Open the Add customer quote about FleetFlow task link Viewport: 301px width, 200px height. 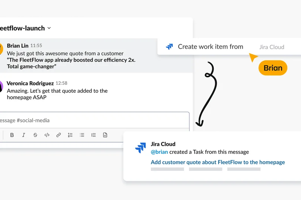218,162
